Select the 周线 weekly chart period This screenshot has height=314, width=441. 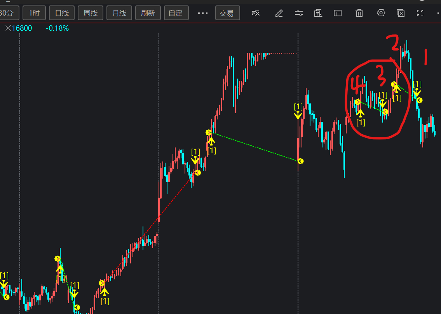pos(91,13)
